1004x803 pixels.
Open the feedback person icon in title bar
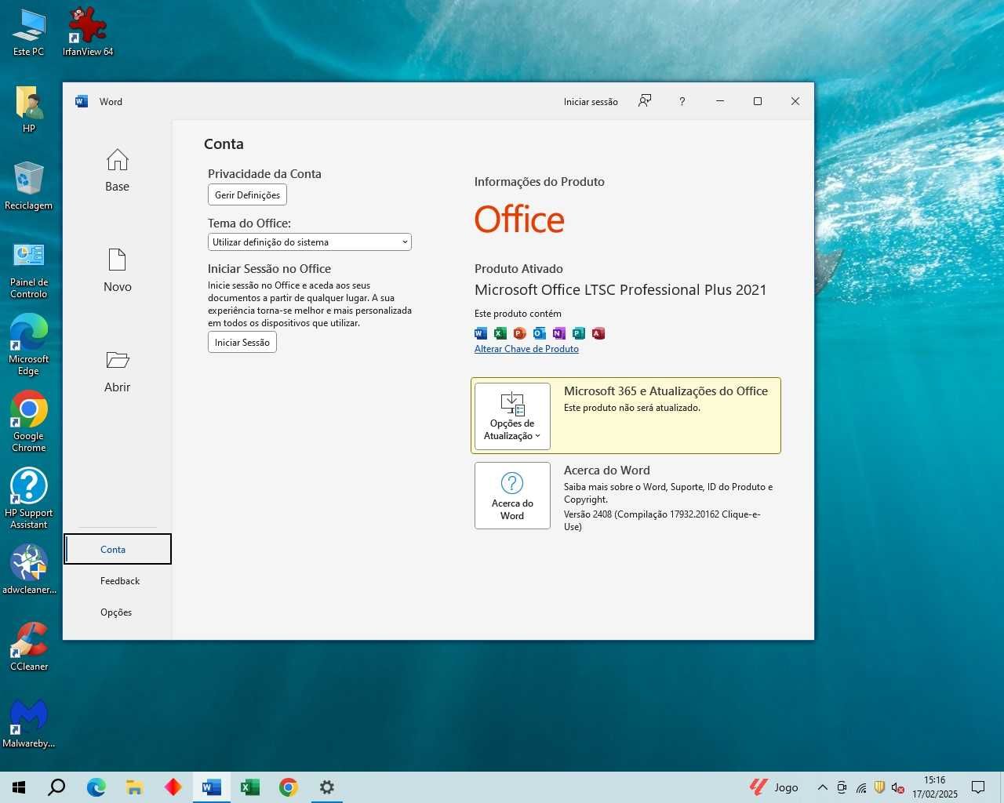click(x=645, y=101)
